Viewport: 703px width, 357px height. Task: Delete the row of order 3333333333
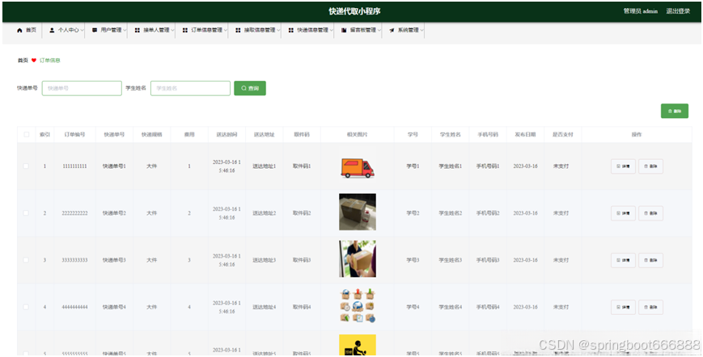coord(650,260)
